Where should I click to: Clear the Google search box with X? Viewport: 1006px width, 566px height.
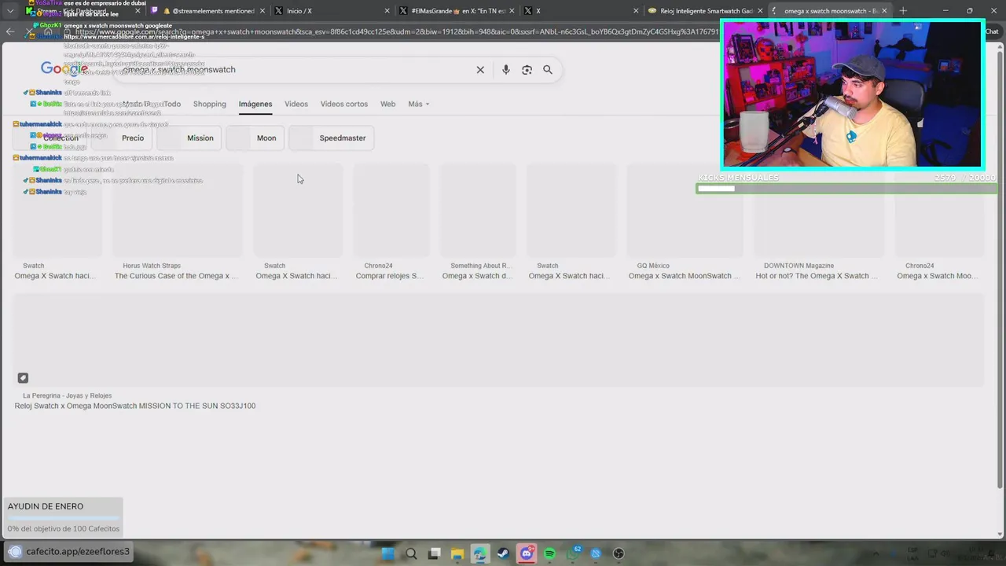480,70
